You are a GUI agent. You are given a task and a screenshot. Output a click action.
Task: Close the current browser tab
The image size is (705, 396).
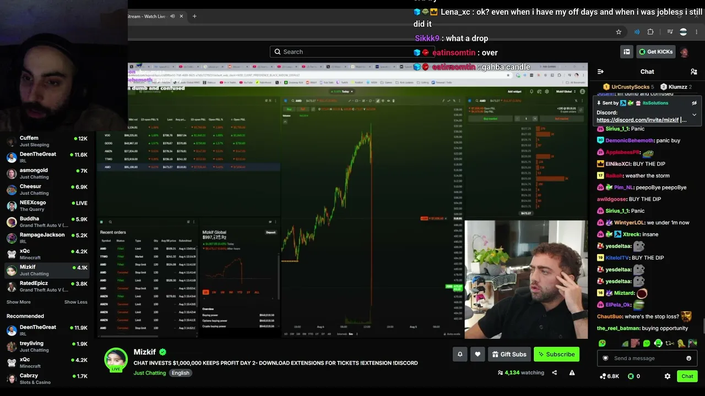pos(181,16)
